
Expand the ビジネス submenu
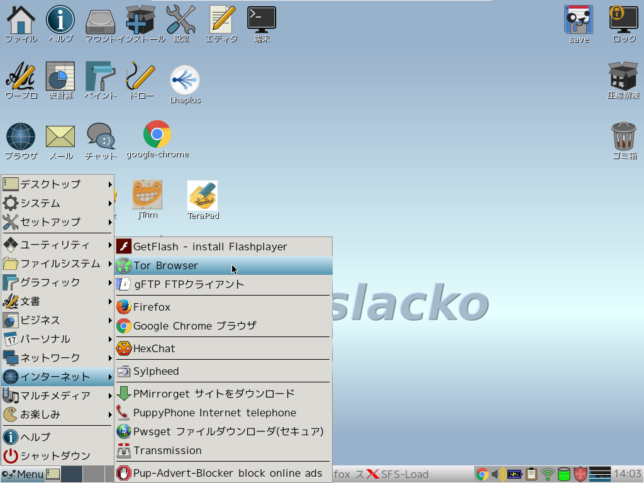(57, 320)
